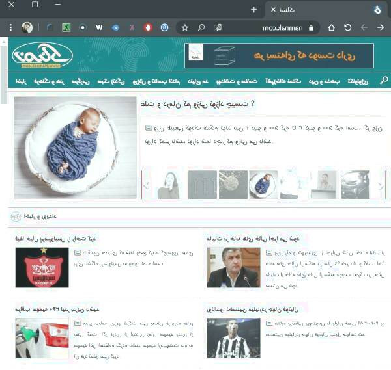Open the fuel pump nozzle article image
Viewport: 391px width, 370px height.
coord(42,336)
